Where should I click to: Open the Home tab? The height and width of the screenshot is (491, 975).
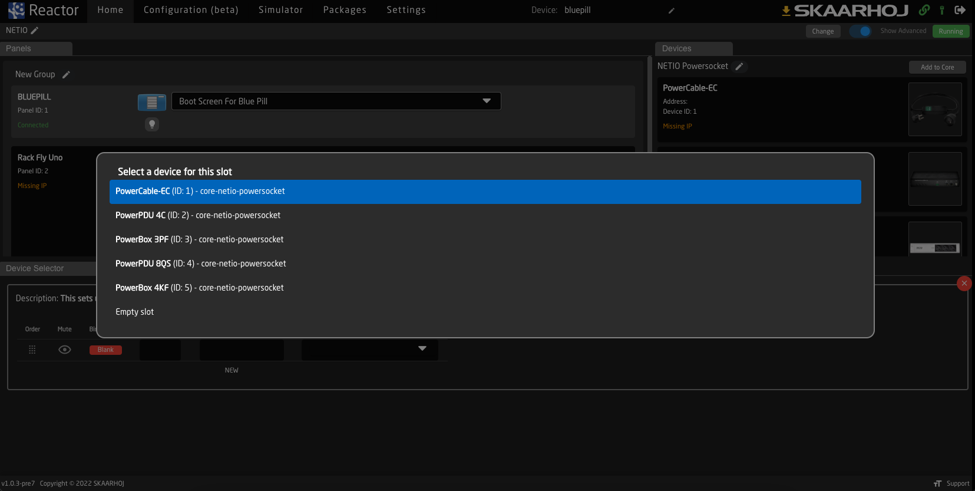tap(110, 10)
